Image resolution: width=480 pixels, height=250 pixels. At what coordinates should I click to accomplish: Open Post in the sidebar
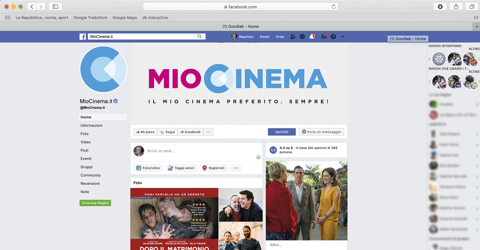click(x=84, y=150)
